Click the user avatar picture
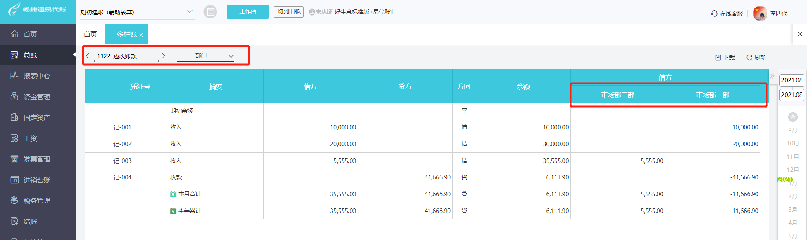 coord(760,13)
